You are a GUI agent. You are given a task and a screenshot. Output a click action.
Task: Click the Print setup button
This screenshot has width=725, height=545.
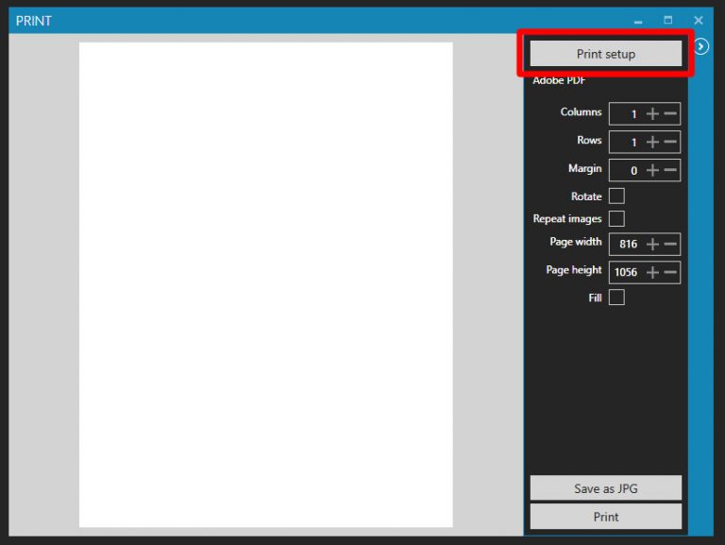tap(605, 54)
